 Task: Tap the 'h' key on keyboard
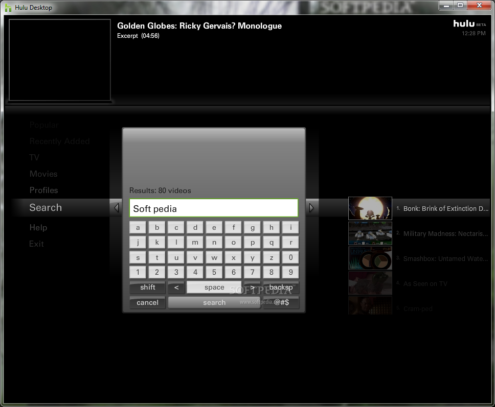tap(272, 227)
